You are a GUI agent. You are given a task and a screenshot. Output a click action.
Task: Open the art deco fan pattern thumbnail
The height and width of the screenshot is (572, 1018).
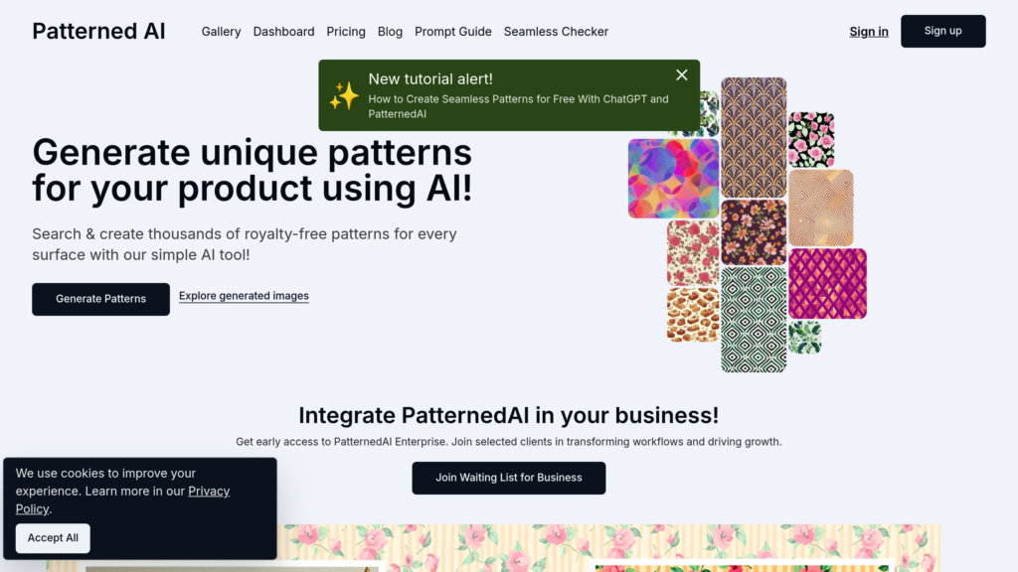click(x=754, y=137)
